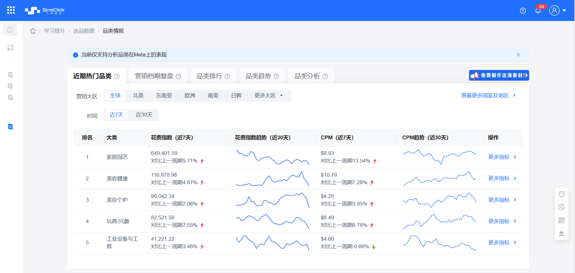Open 更多指标 for 家居园艺
This screenshot has height=273, width=575.
point(502,157)
